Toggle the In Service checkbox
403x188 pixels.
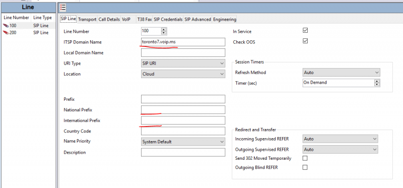(305, 30)
